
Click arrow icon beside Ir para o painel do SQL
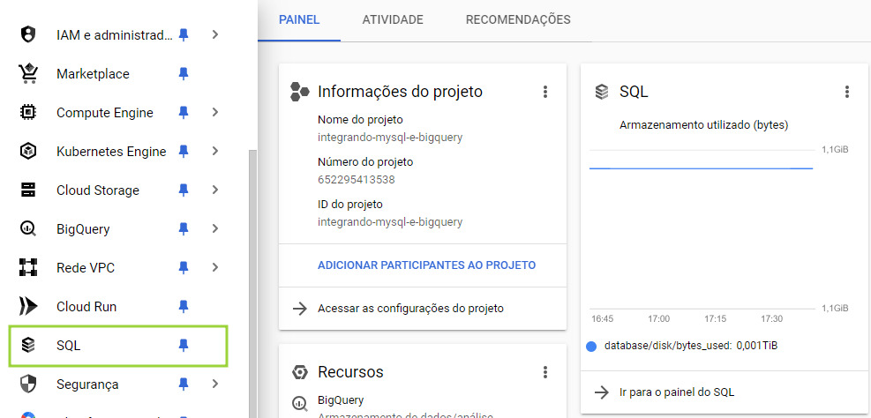tap(602, 392)
